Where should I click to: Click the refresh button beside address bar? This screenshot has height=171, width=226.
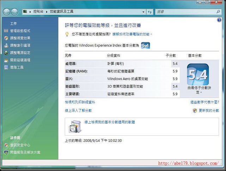(x=150, y=12)
